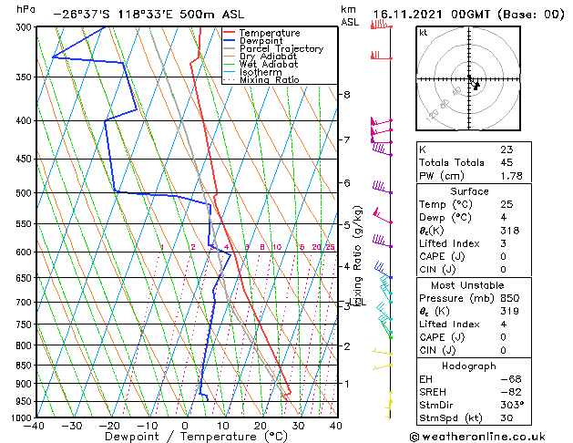Click the K index value "23"

506,149
